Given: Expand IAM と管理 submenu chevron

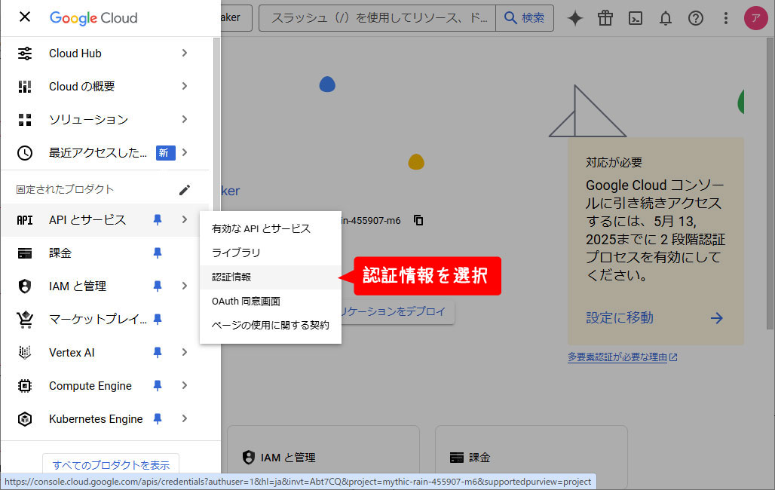Looking at the screenshot, I should 185,286.
